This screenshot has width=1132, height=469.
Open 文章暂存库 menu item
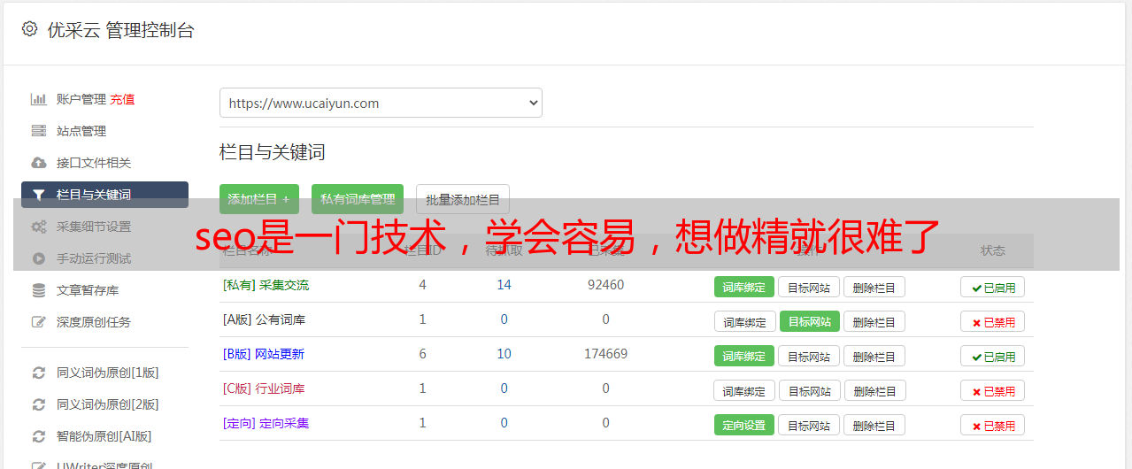coord(88,290)
